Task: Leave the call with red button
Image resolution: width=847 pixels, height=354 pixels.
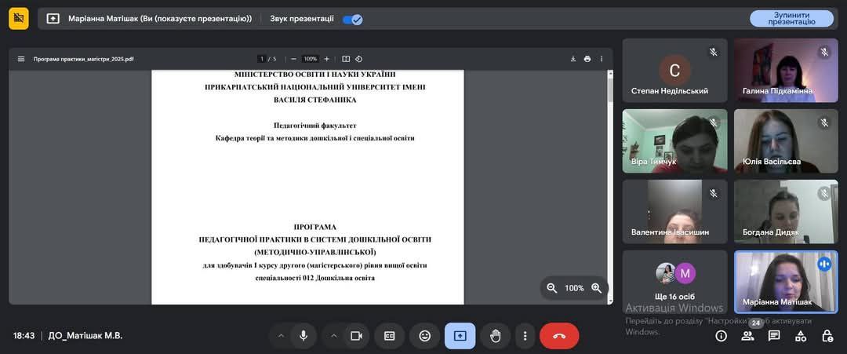Action: tap(559, 336)
